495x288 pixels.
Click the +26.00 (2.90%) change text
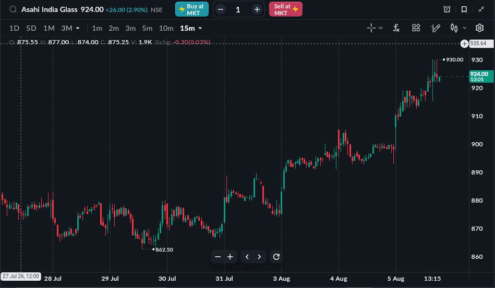pos(126,10)
